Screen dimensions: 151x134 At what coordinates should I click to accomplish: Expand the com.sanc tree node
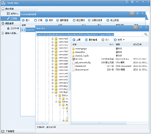click(x=52, y=83)
